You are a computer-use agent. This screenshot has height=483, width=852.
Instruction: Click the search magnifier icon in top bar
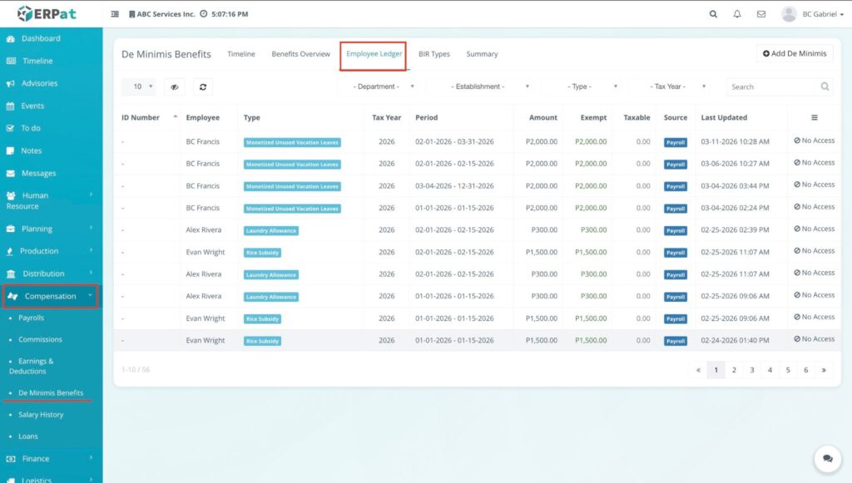pyautogui.click(x=713, y=14)
